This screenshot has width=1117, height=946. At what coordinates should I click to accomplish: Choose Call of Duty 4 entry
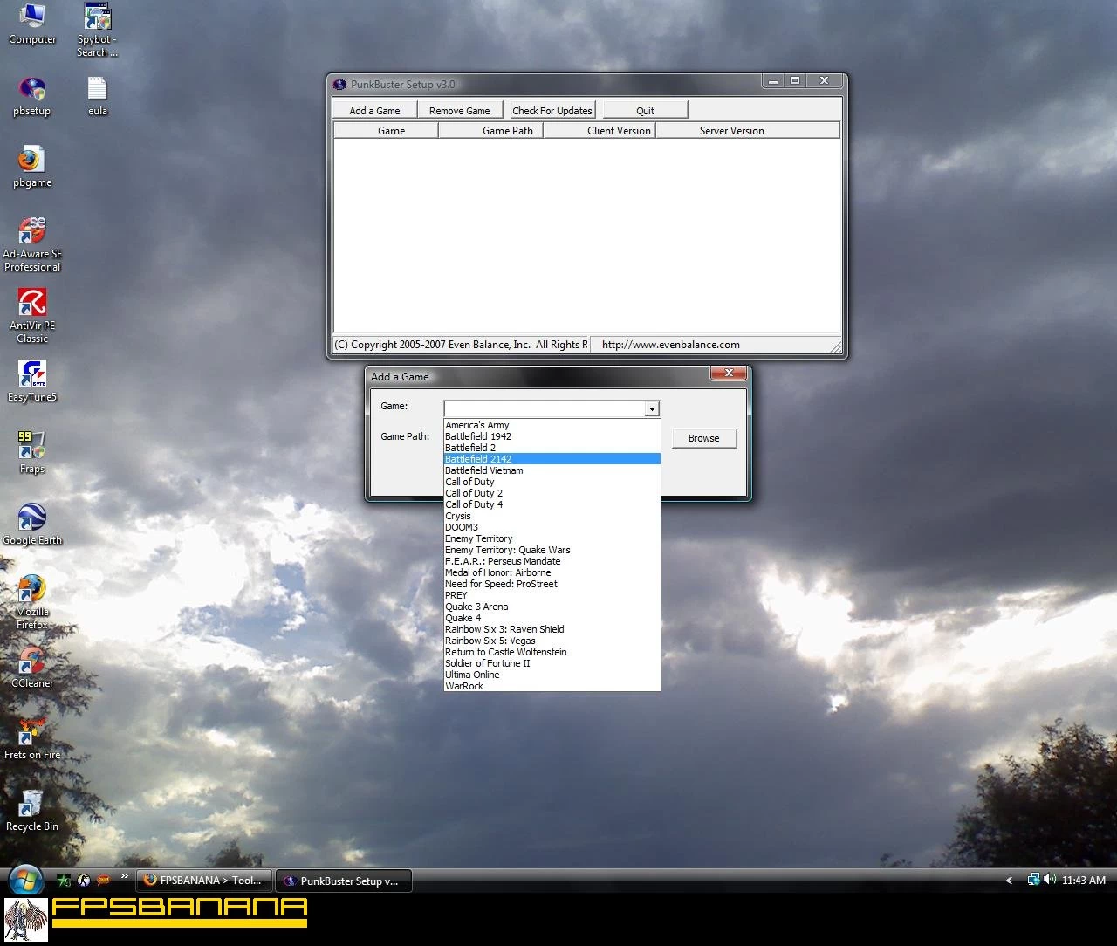552,504
